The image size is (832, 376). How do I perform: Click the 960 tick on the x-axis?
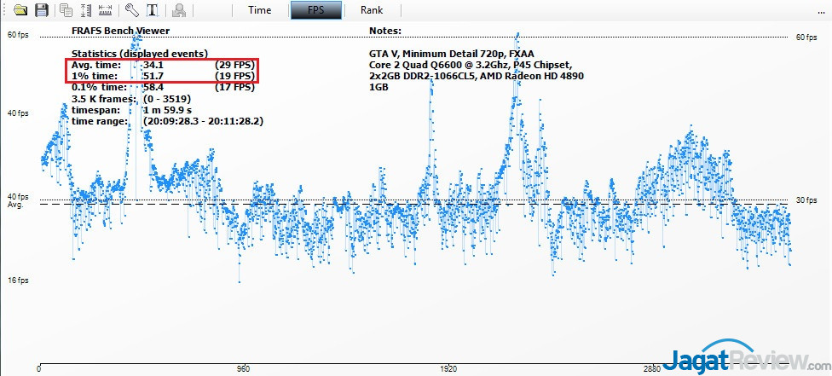[243, 370]
